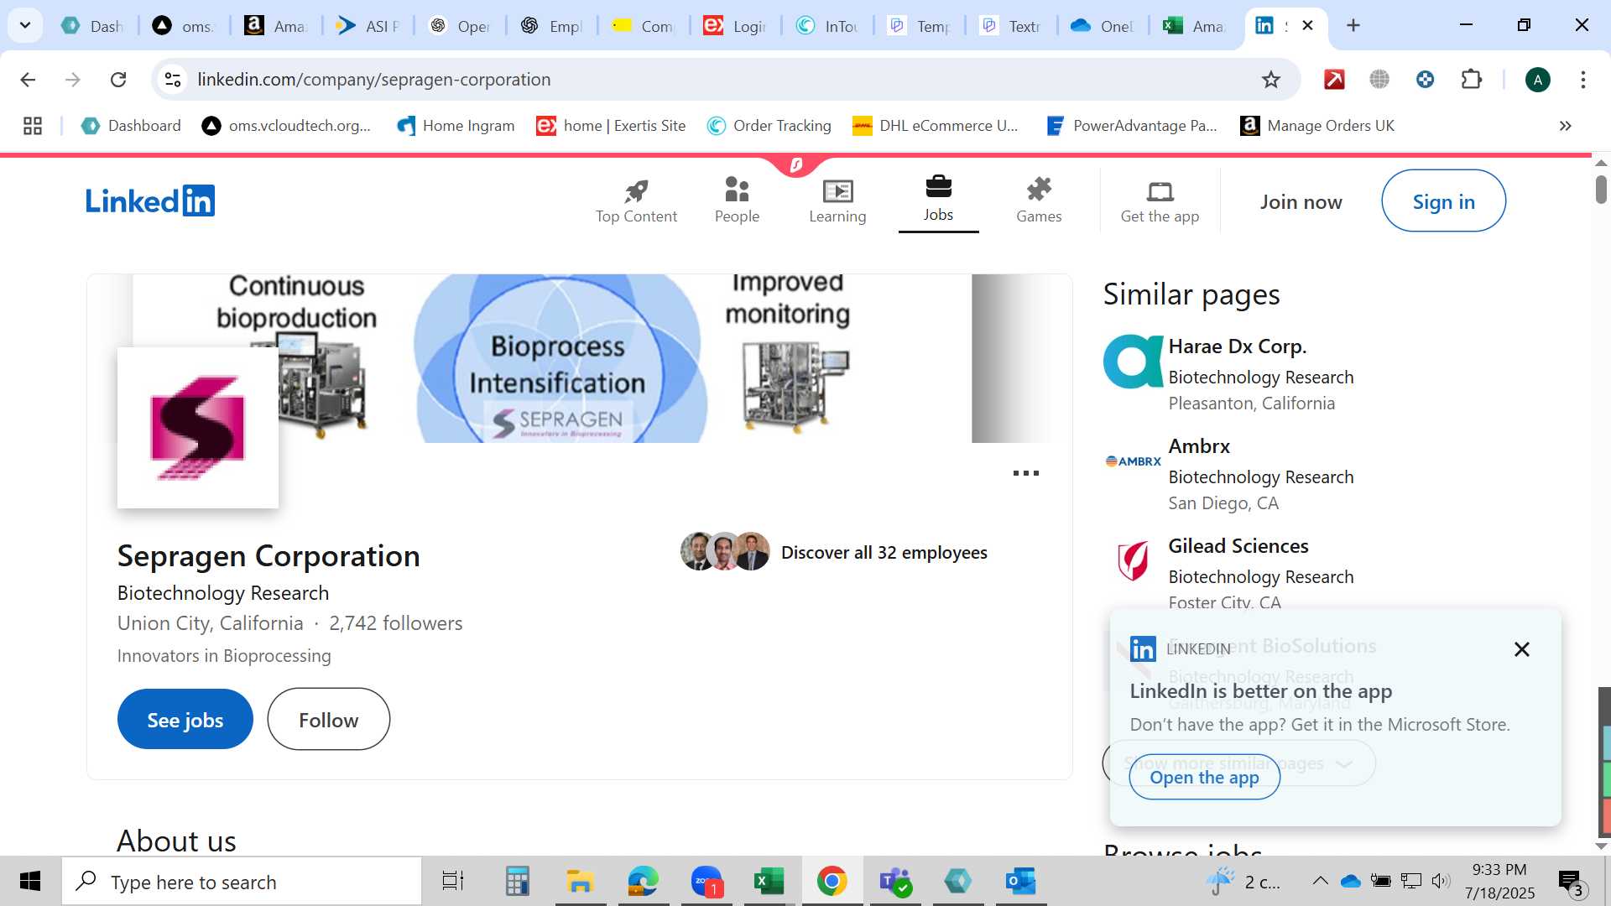
Task: Click the taskbar search box
Action: (242, 882)
